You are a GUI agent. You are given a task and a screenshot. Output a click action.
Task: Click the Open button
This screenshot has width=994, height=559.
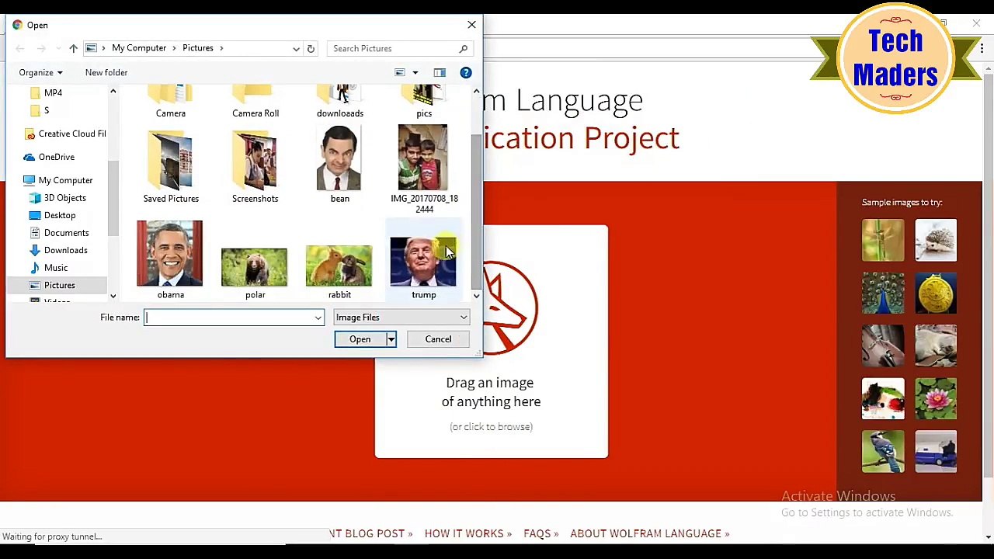(x=360, y=339)
